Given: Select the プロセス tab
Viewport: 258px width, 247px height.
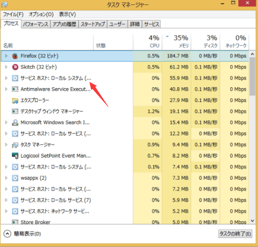Looking at the screenshot, I should coord(11,24).
